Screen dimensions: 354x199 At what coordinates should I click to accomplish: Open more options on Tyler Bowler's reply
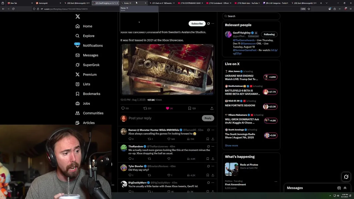213,166
